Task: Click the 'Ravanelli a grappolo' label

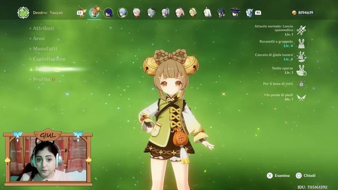Action: coord(276,41)
